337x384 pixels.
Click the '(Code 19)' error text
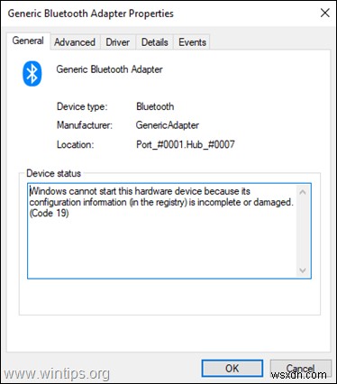50,213
